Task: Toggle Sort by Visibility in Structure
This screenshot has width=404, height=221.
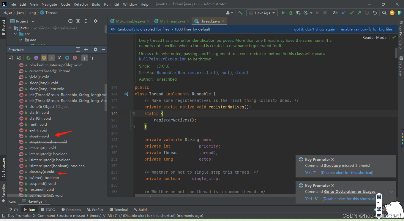Action: (x=11, y=58)
